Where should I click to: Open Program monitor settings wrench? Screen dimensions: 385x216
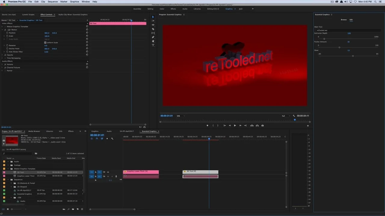click(294, 116)
